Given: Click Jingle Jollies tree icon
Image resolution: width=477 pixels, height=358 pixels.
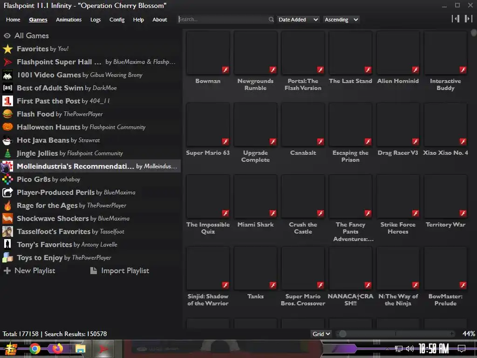Looking at the screenshot, I should click(7, 153).
